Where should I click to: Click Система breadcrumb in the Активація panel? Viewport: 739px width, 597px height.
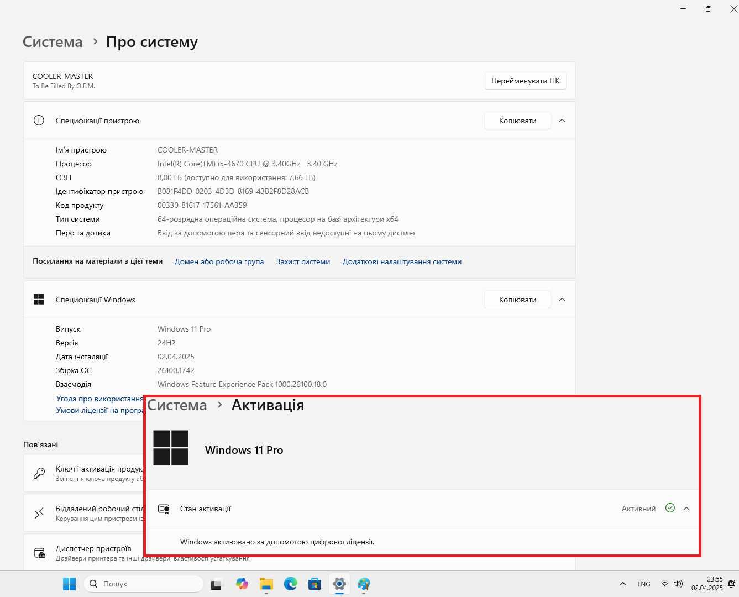(177, 405)
